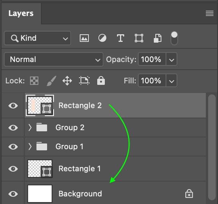Lock image pixels brush icon
Screen dimensions: 218x204
pyautogui.click(x=51, y=81)
